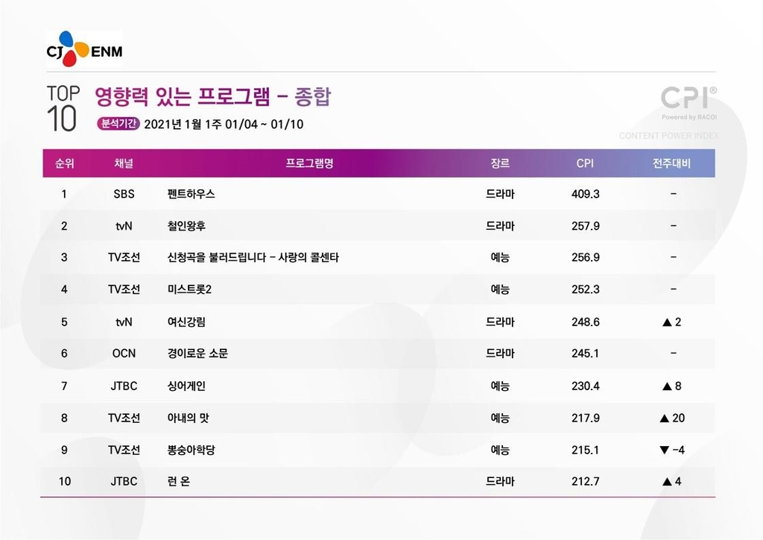Click rank number 10
Viewport: 763px width, 540px height.
point(65,481)
